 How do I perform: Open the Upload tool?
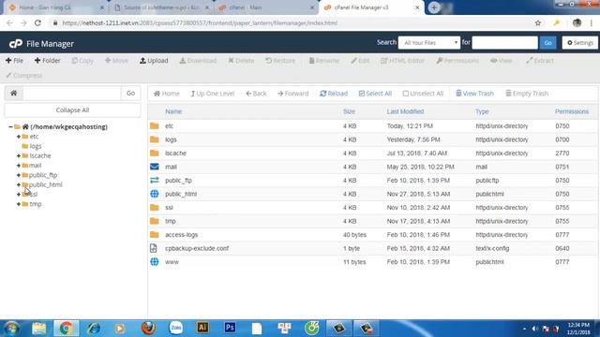click(154, 60)
